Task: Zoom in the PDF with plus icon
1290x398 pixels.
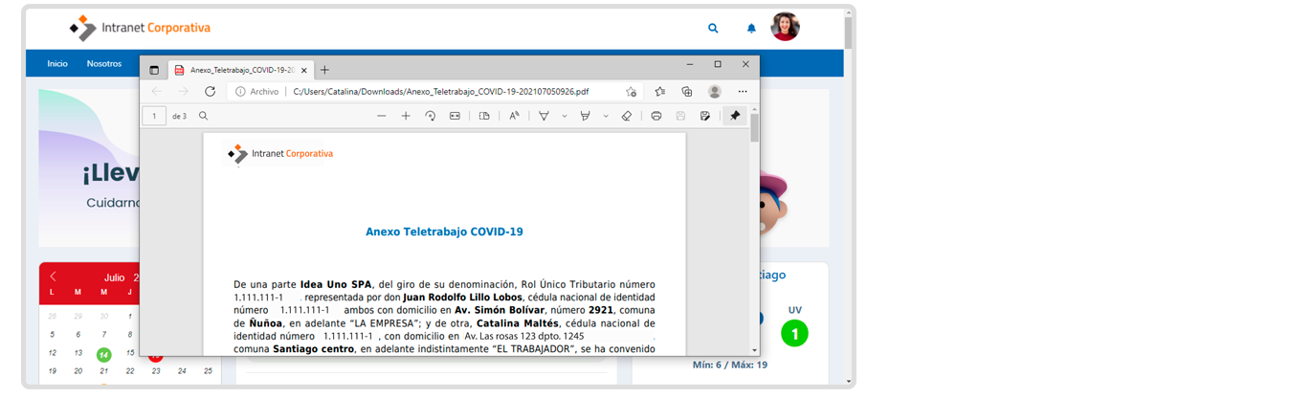Action: tap(406, 116)
